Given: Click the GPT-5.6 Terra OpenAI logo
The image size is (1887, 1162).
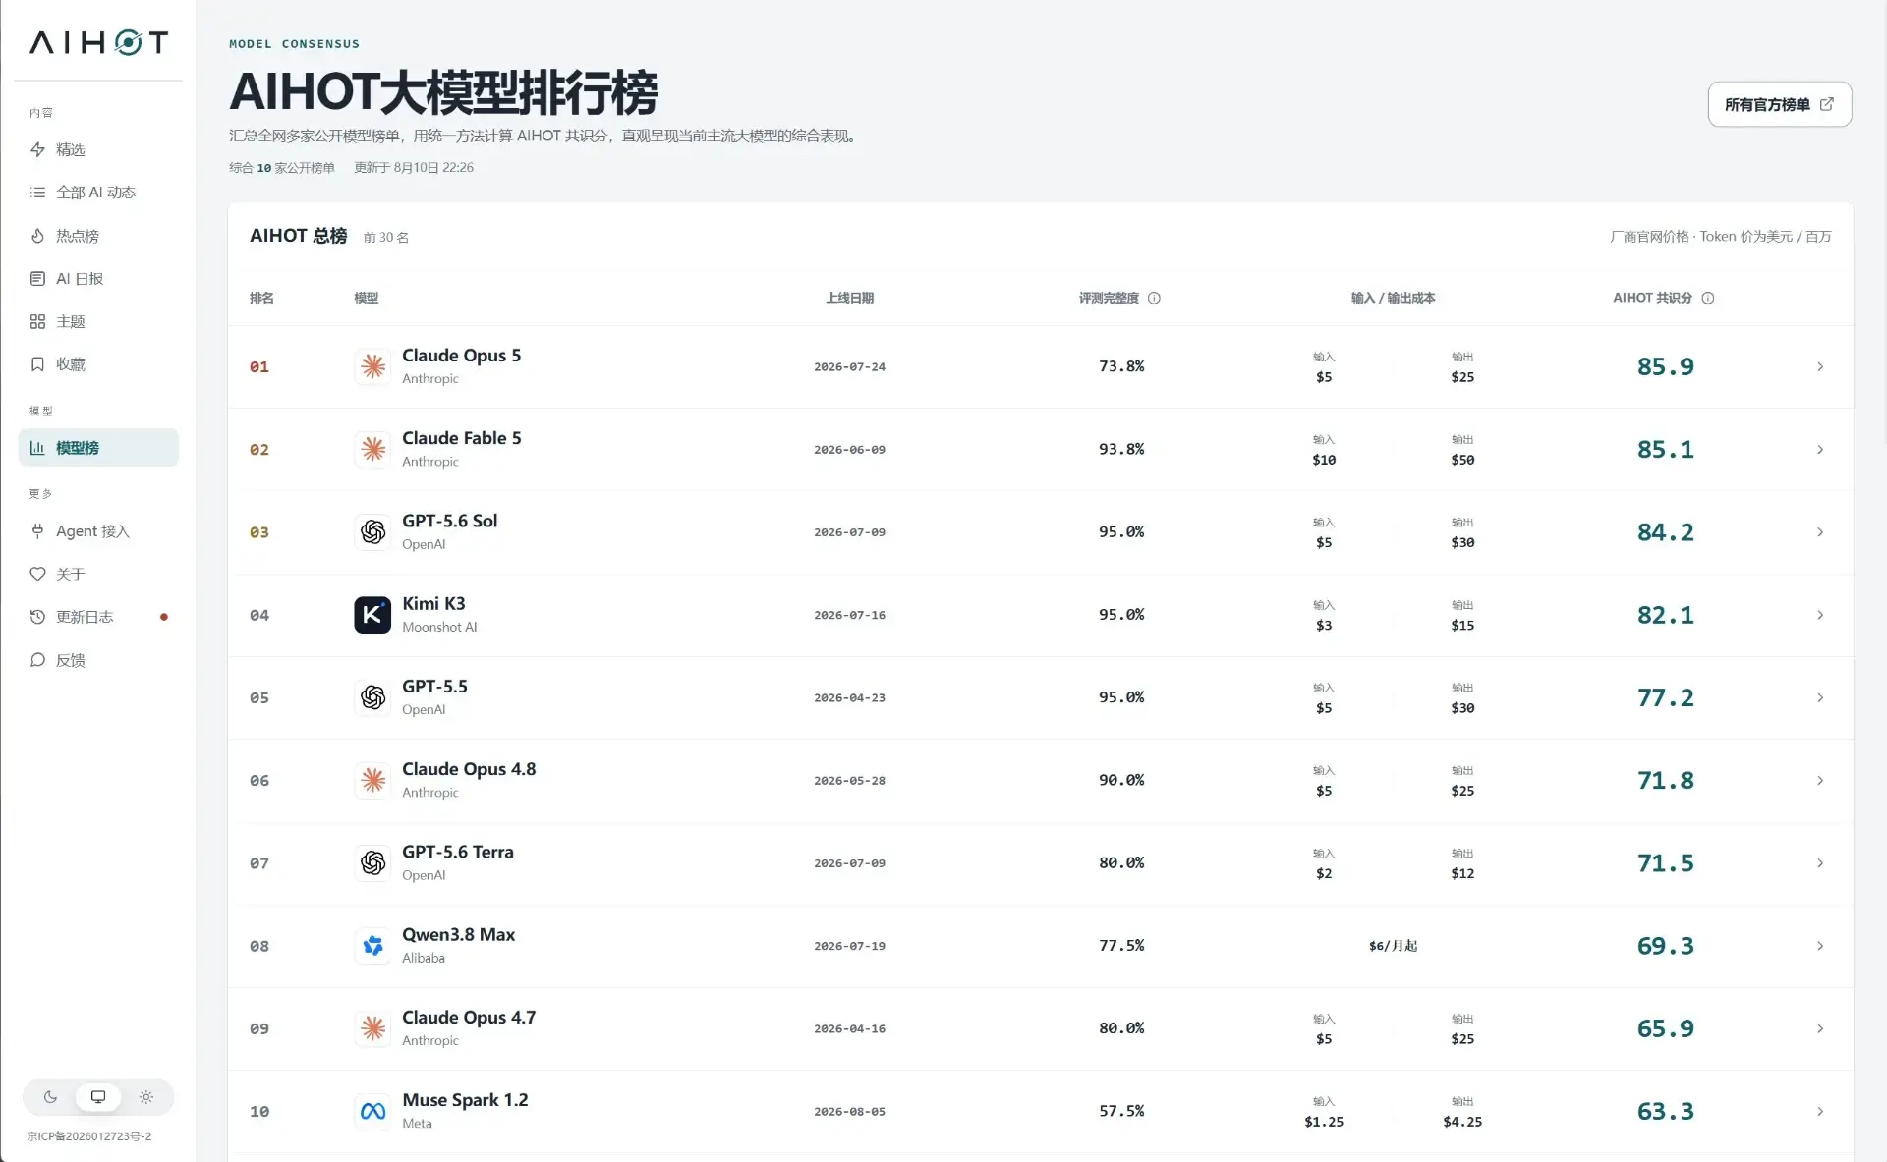Looking at the screenshot, I should tap(372, 863).
